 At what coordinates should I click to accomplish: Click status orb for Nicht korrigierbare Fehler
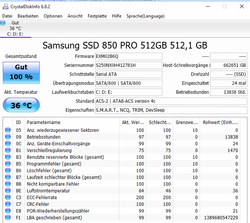[8, 184]
